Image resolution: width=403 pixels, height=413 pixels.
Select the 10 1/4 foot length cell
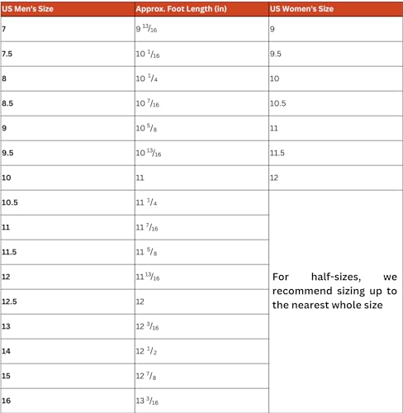point(201,78)
